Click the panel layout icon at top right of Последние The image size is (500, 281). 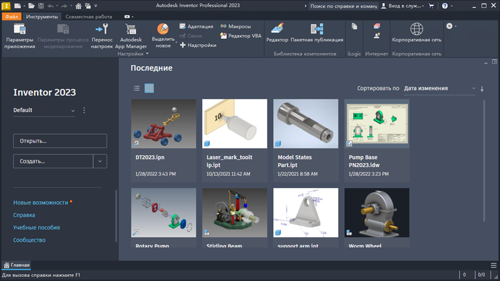494,62
